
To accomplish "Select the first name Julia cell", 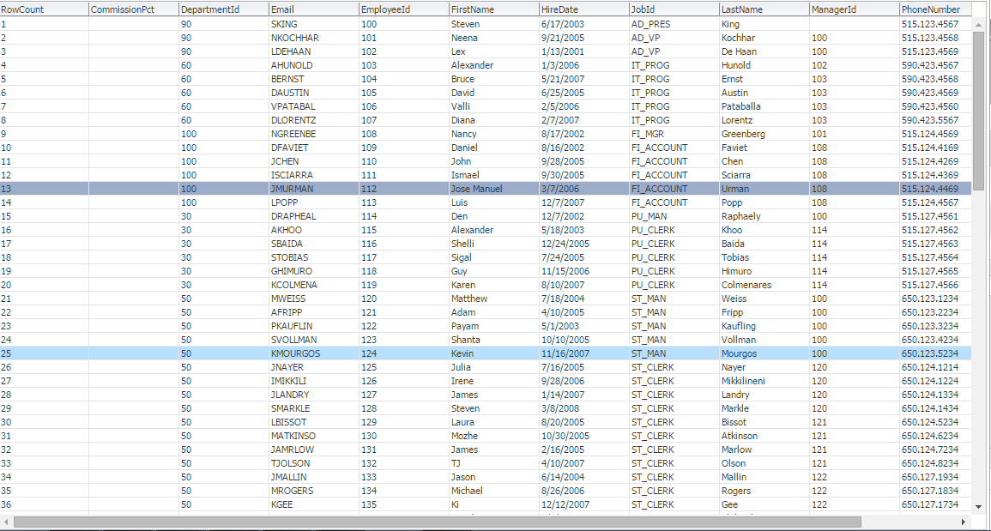I will 494,366.
